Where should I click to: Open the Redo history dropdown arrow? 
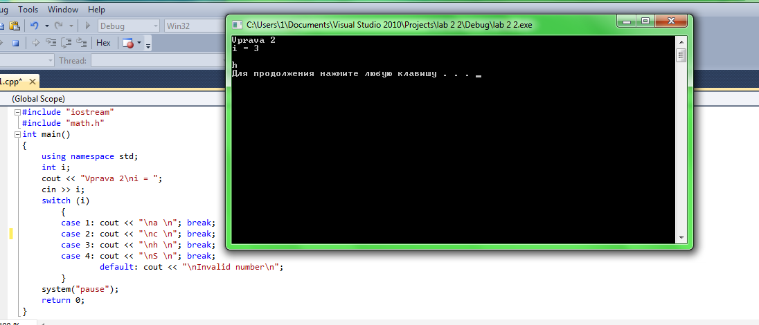coord(71,26)
